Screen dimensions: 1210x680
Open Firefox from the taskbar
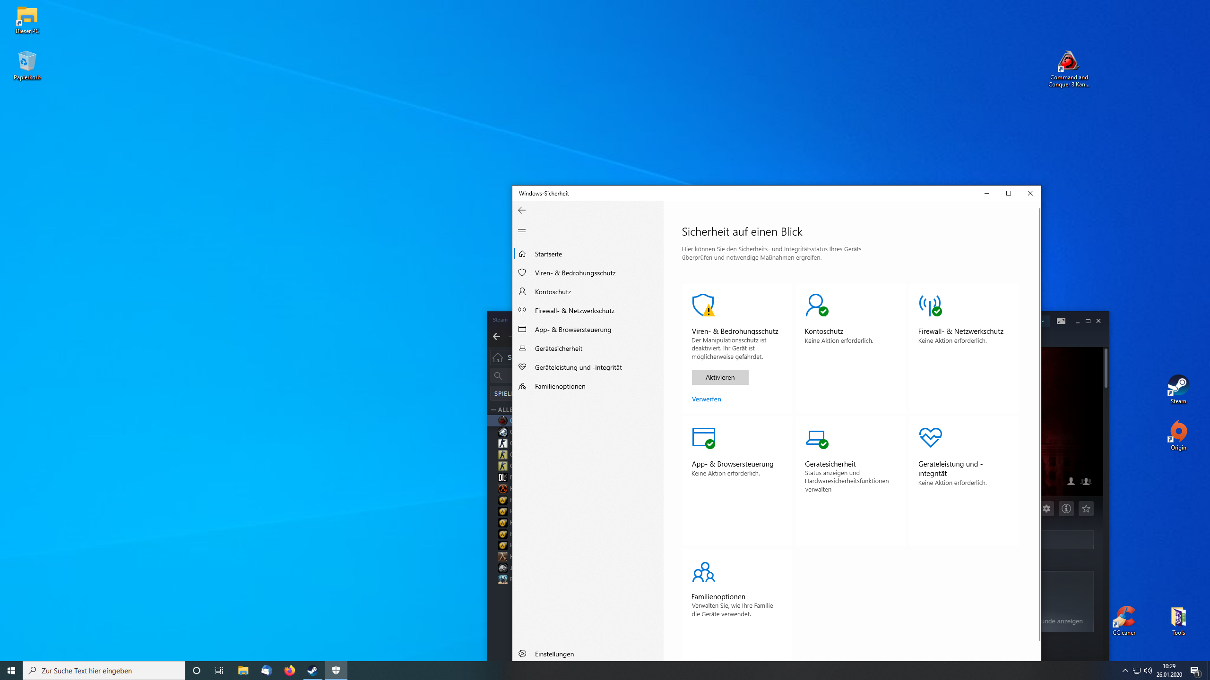(x=289, y=671)
